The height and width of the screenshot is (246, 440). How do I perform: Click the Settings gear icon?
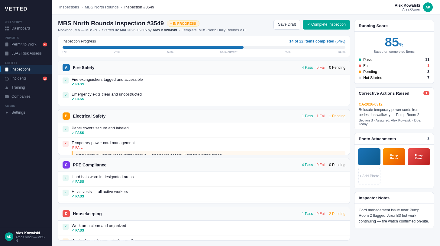7,112
